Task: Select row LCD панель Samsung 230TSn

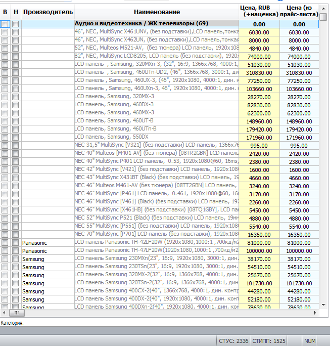Action: click(159, 267)
